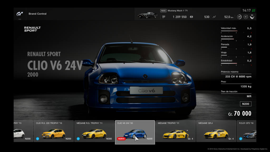The height and width of the screenshot is (152, 270).
Task: Click the N200 category badge above price
Action: pos(245,104)
